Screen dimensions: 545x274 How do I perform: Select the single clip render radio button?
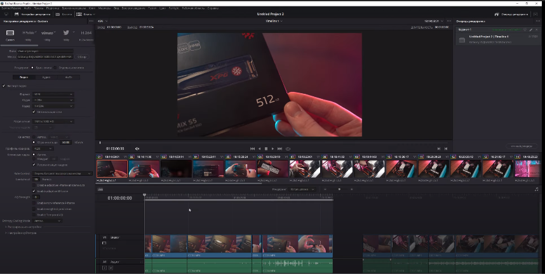pyautogui.click(x=32, y=68)
